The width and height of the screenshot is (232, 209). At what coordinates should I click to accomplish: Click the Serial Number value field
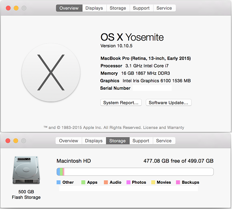152,88
